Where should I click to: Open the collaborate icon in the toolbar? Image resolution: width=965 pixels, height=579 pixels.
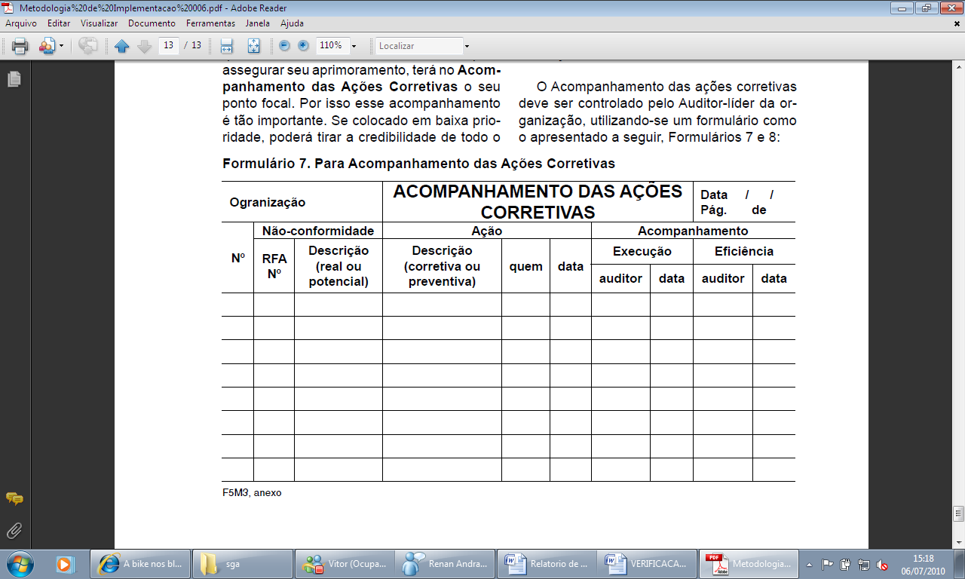tap(47, 46)
